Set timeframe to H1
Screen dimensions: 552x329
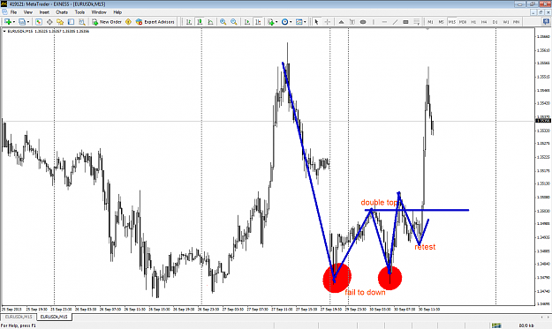pyautogui.click(x=473, y=22)
